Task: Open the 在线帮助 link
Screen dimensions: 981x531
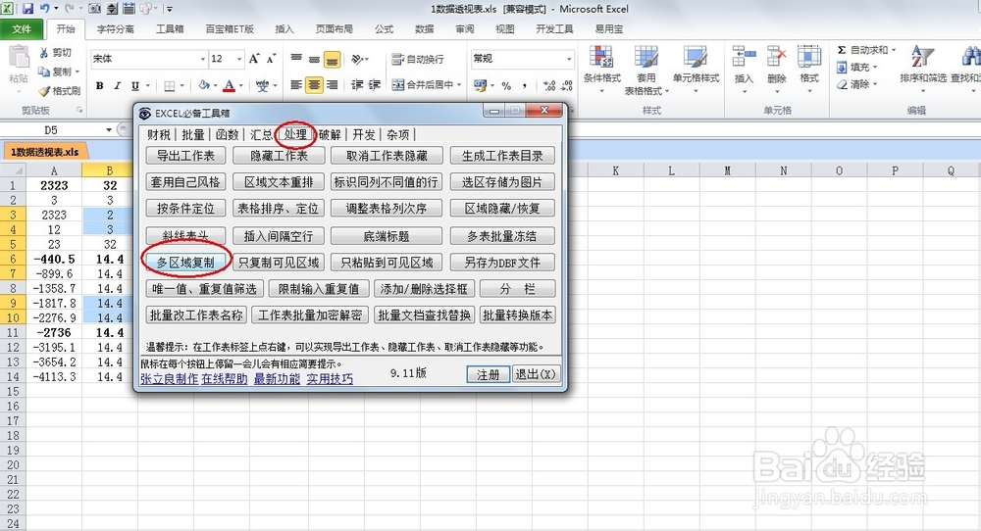Action: click(x=224, y=378)
